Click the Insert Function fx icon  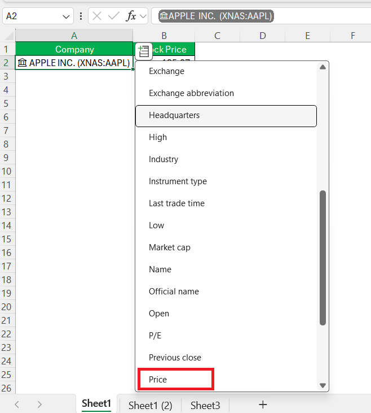coord(131,16)
